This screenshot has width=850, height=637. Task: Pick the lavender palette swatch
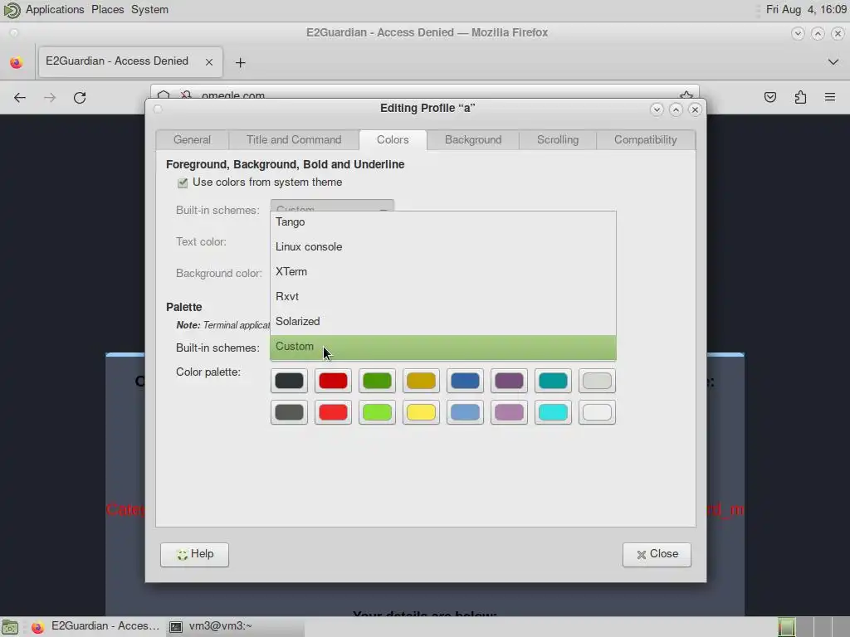509,412
